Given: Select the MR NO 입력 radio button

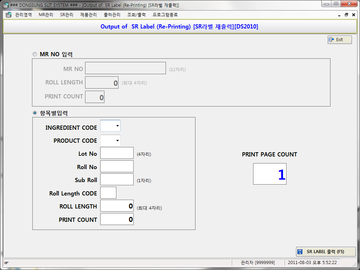Looking at the screenshot, I should (35, 54).
